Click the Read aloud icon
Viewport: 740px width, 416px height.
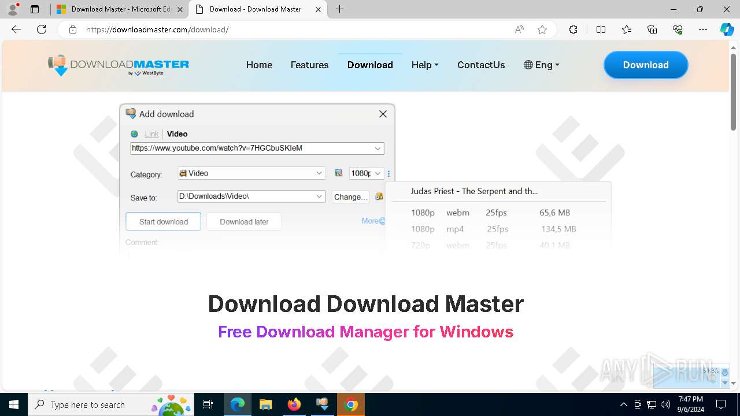click(x=519, y=29)
